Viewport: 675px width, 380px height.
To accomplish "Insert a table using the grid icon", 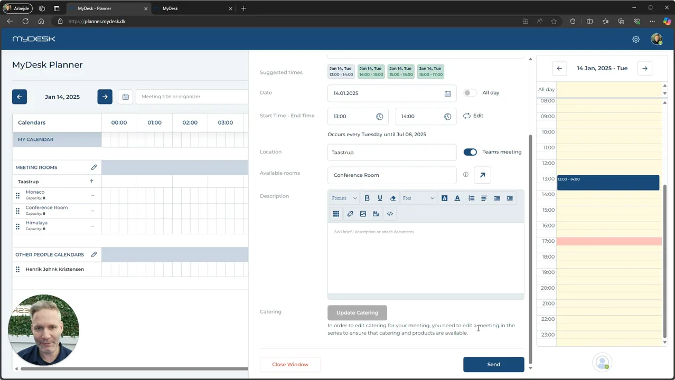I will [x=336, y=214].
